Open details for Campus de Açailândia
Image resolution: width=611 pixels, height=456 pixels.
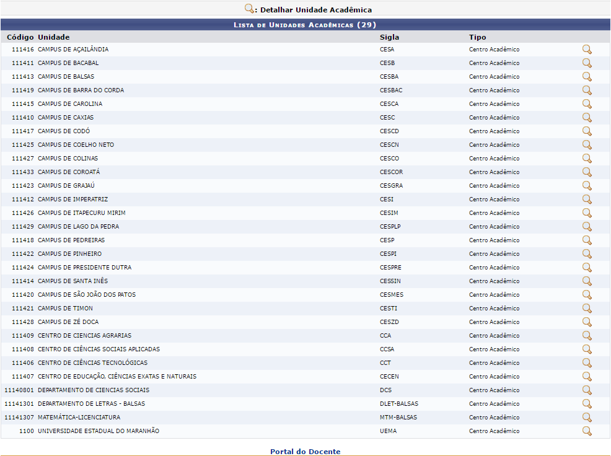point(586,50)
